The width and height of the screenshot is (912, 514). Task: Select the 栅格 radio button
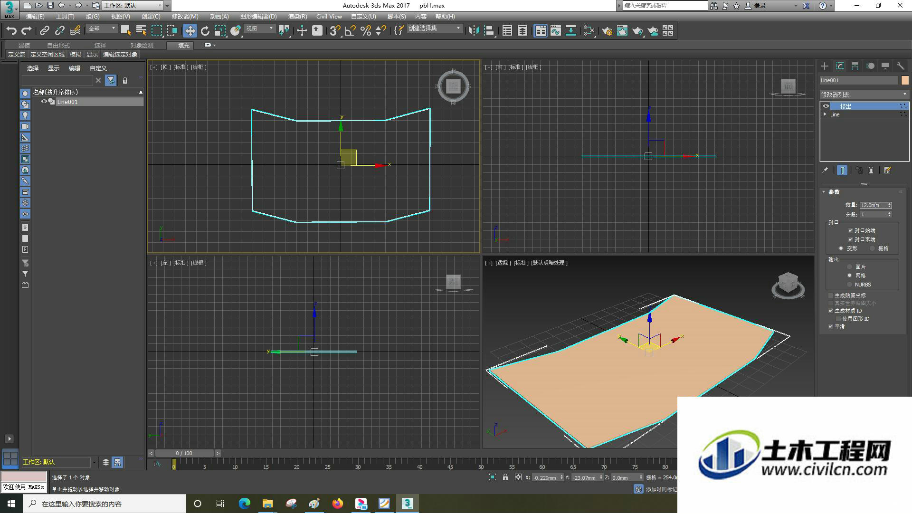click(873, 248)
